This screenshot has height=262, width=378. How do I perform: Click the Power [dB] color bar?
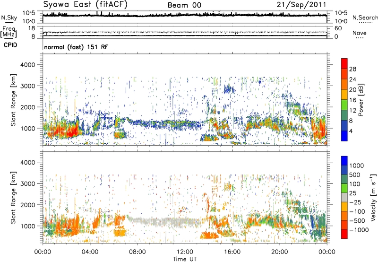click(x=344, y=100)
